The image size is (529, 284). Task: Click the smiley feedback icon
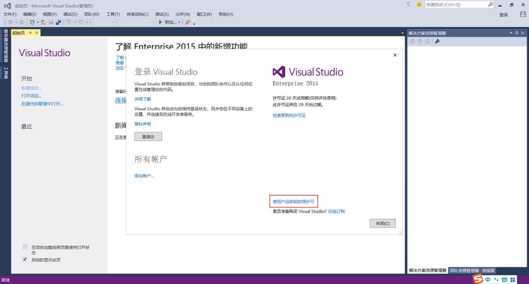pos(419,4)
